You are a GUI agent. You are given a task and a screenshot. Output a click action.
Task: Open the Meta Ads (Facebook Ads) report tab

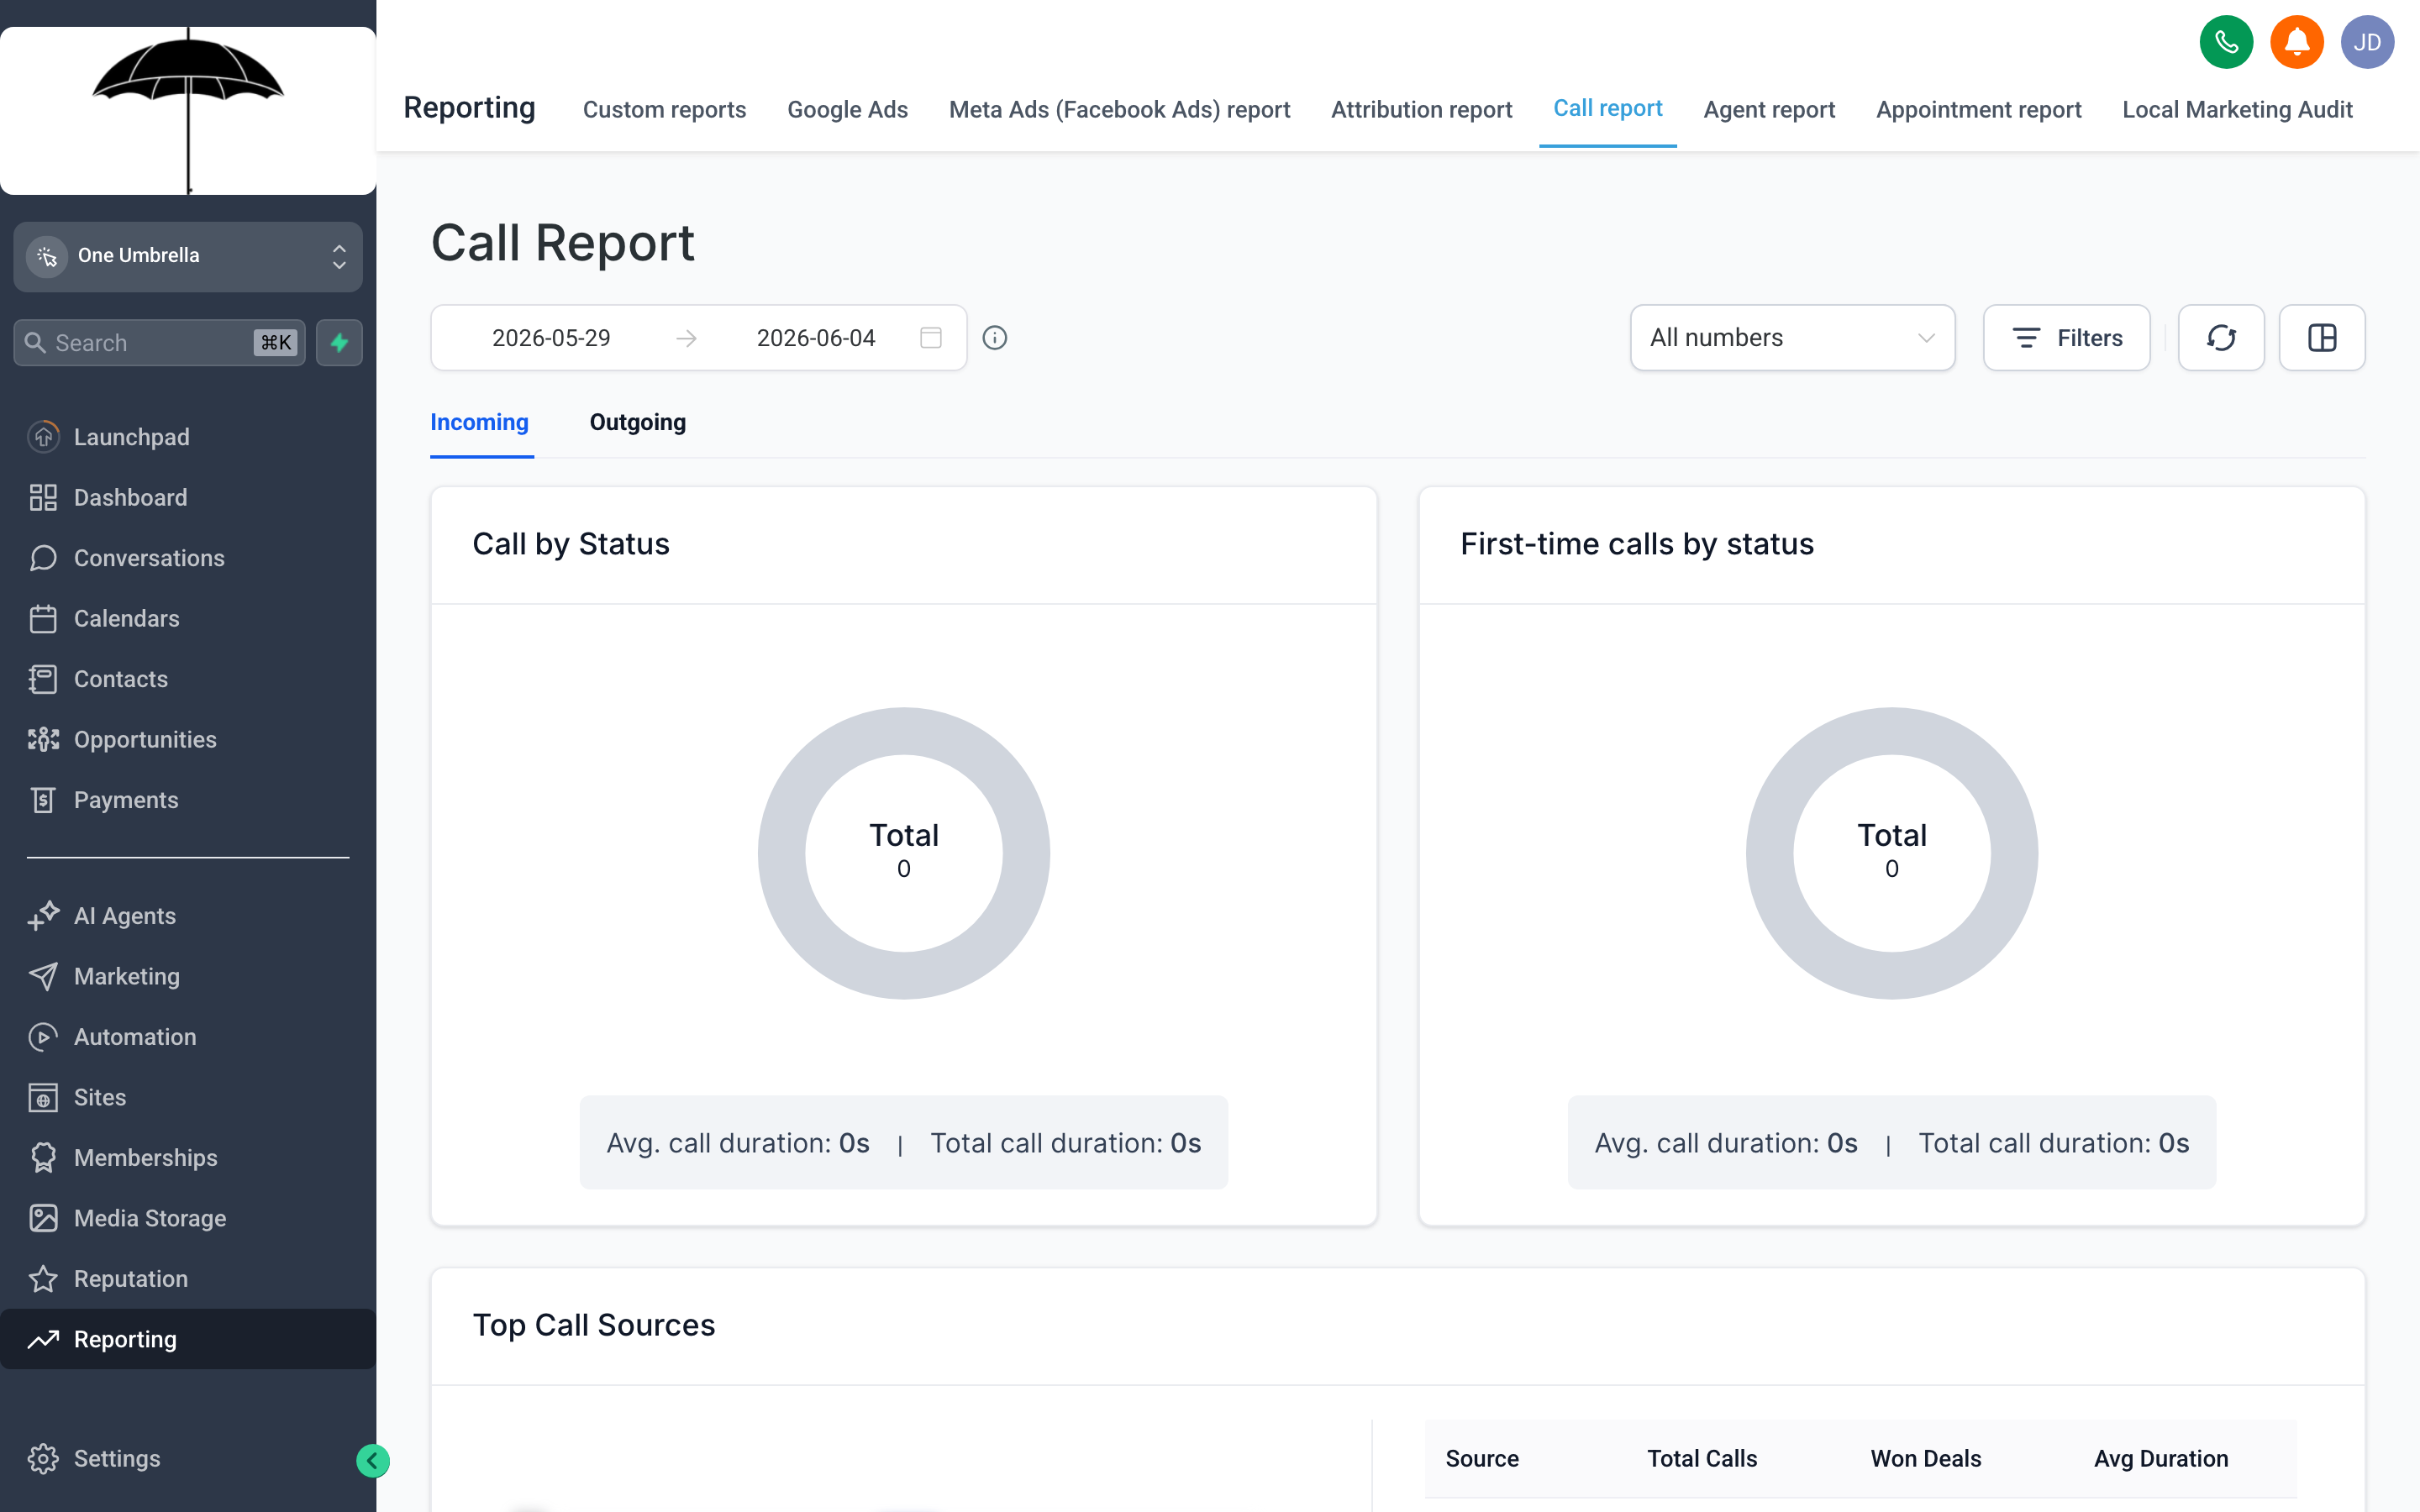[1119, 109]
